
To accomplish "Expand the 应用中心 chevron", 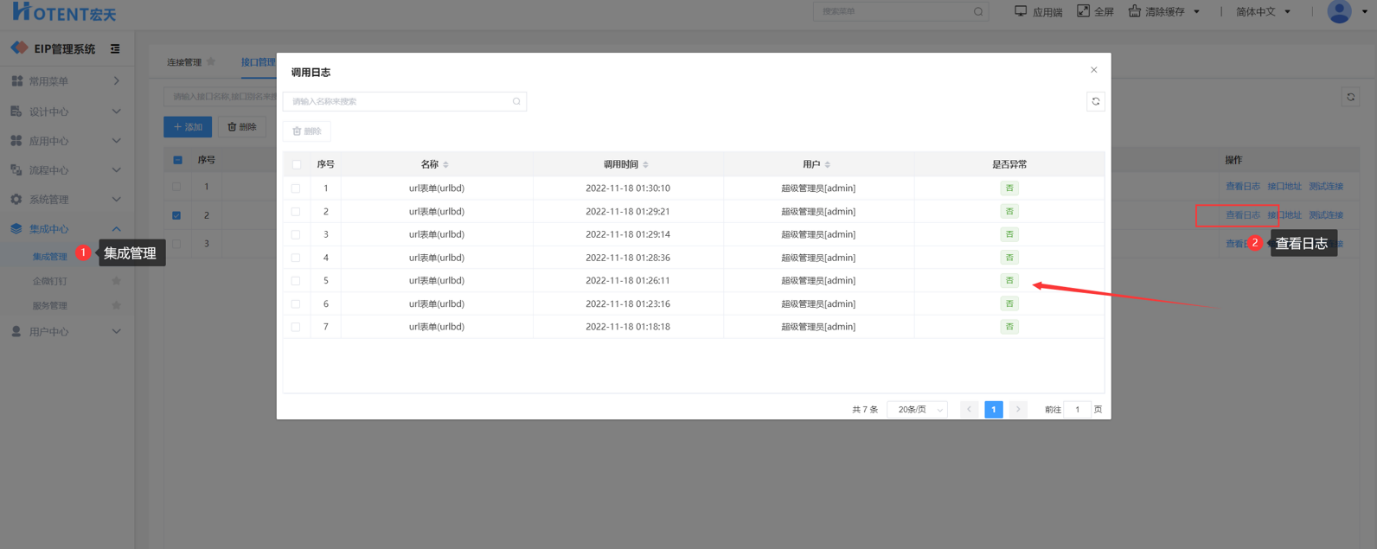I will pyautogui.click(x=117, y=141).
